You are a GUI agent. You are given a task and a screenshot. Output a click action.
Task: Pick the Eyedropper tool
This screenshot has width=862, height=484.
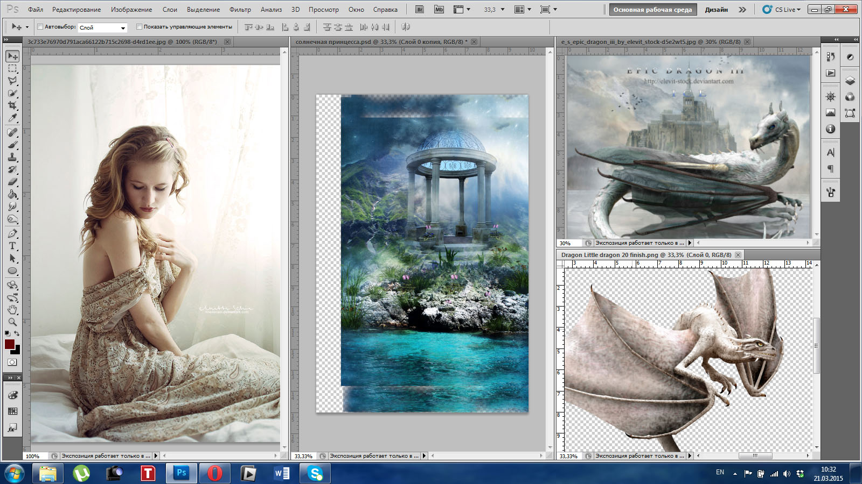(x=12, y=118)
